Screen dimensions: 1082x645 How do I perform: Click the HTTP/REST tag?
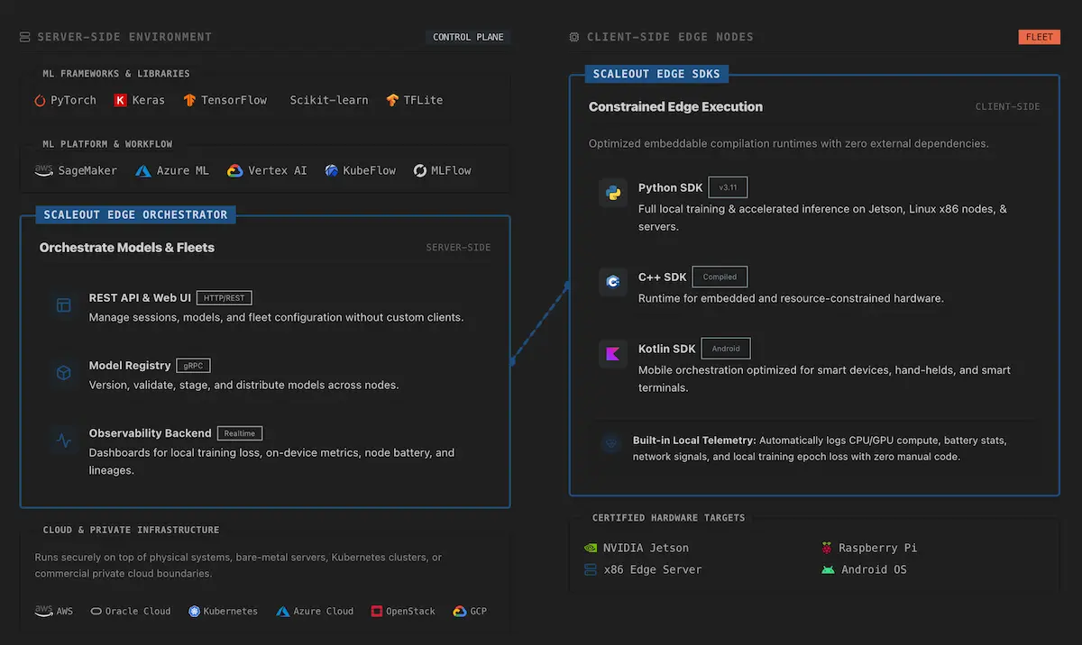225,297
